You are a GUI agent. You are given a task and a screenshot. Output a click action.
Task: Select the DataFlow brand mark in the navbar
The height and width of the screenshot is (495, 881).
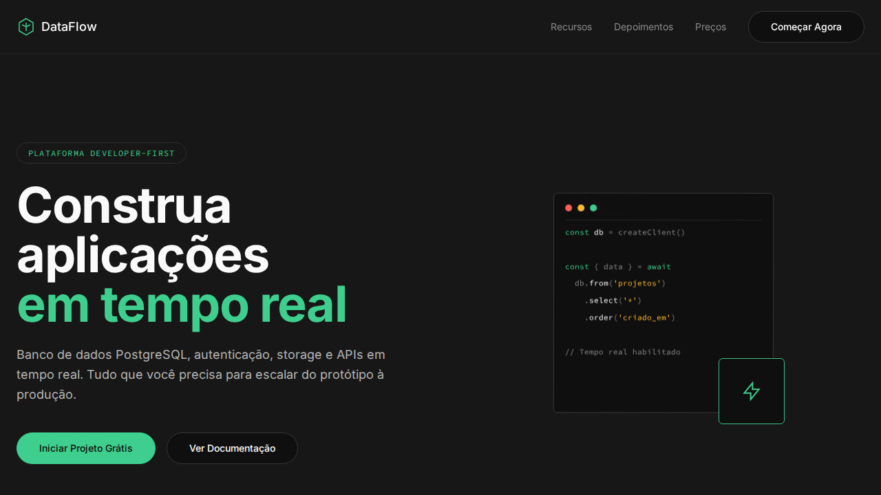coord(57,26)
